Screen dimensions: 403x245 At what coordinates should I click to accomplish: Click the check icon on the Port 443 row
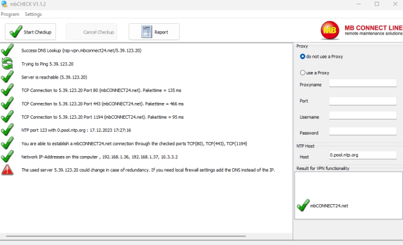point(7,103)
